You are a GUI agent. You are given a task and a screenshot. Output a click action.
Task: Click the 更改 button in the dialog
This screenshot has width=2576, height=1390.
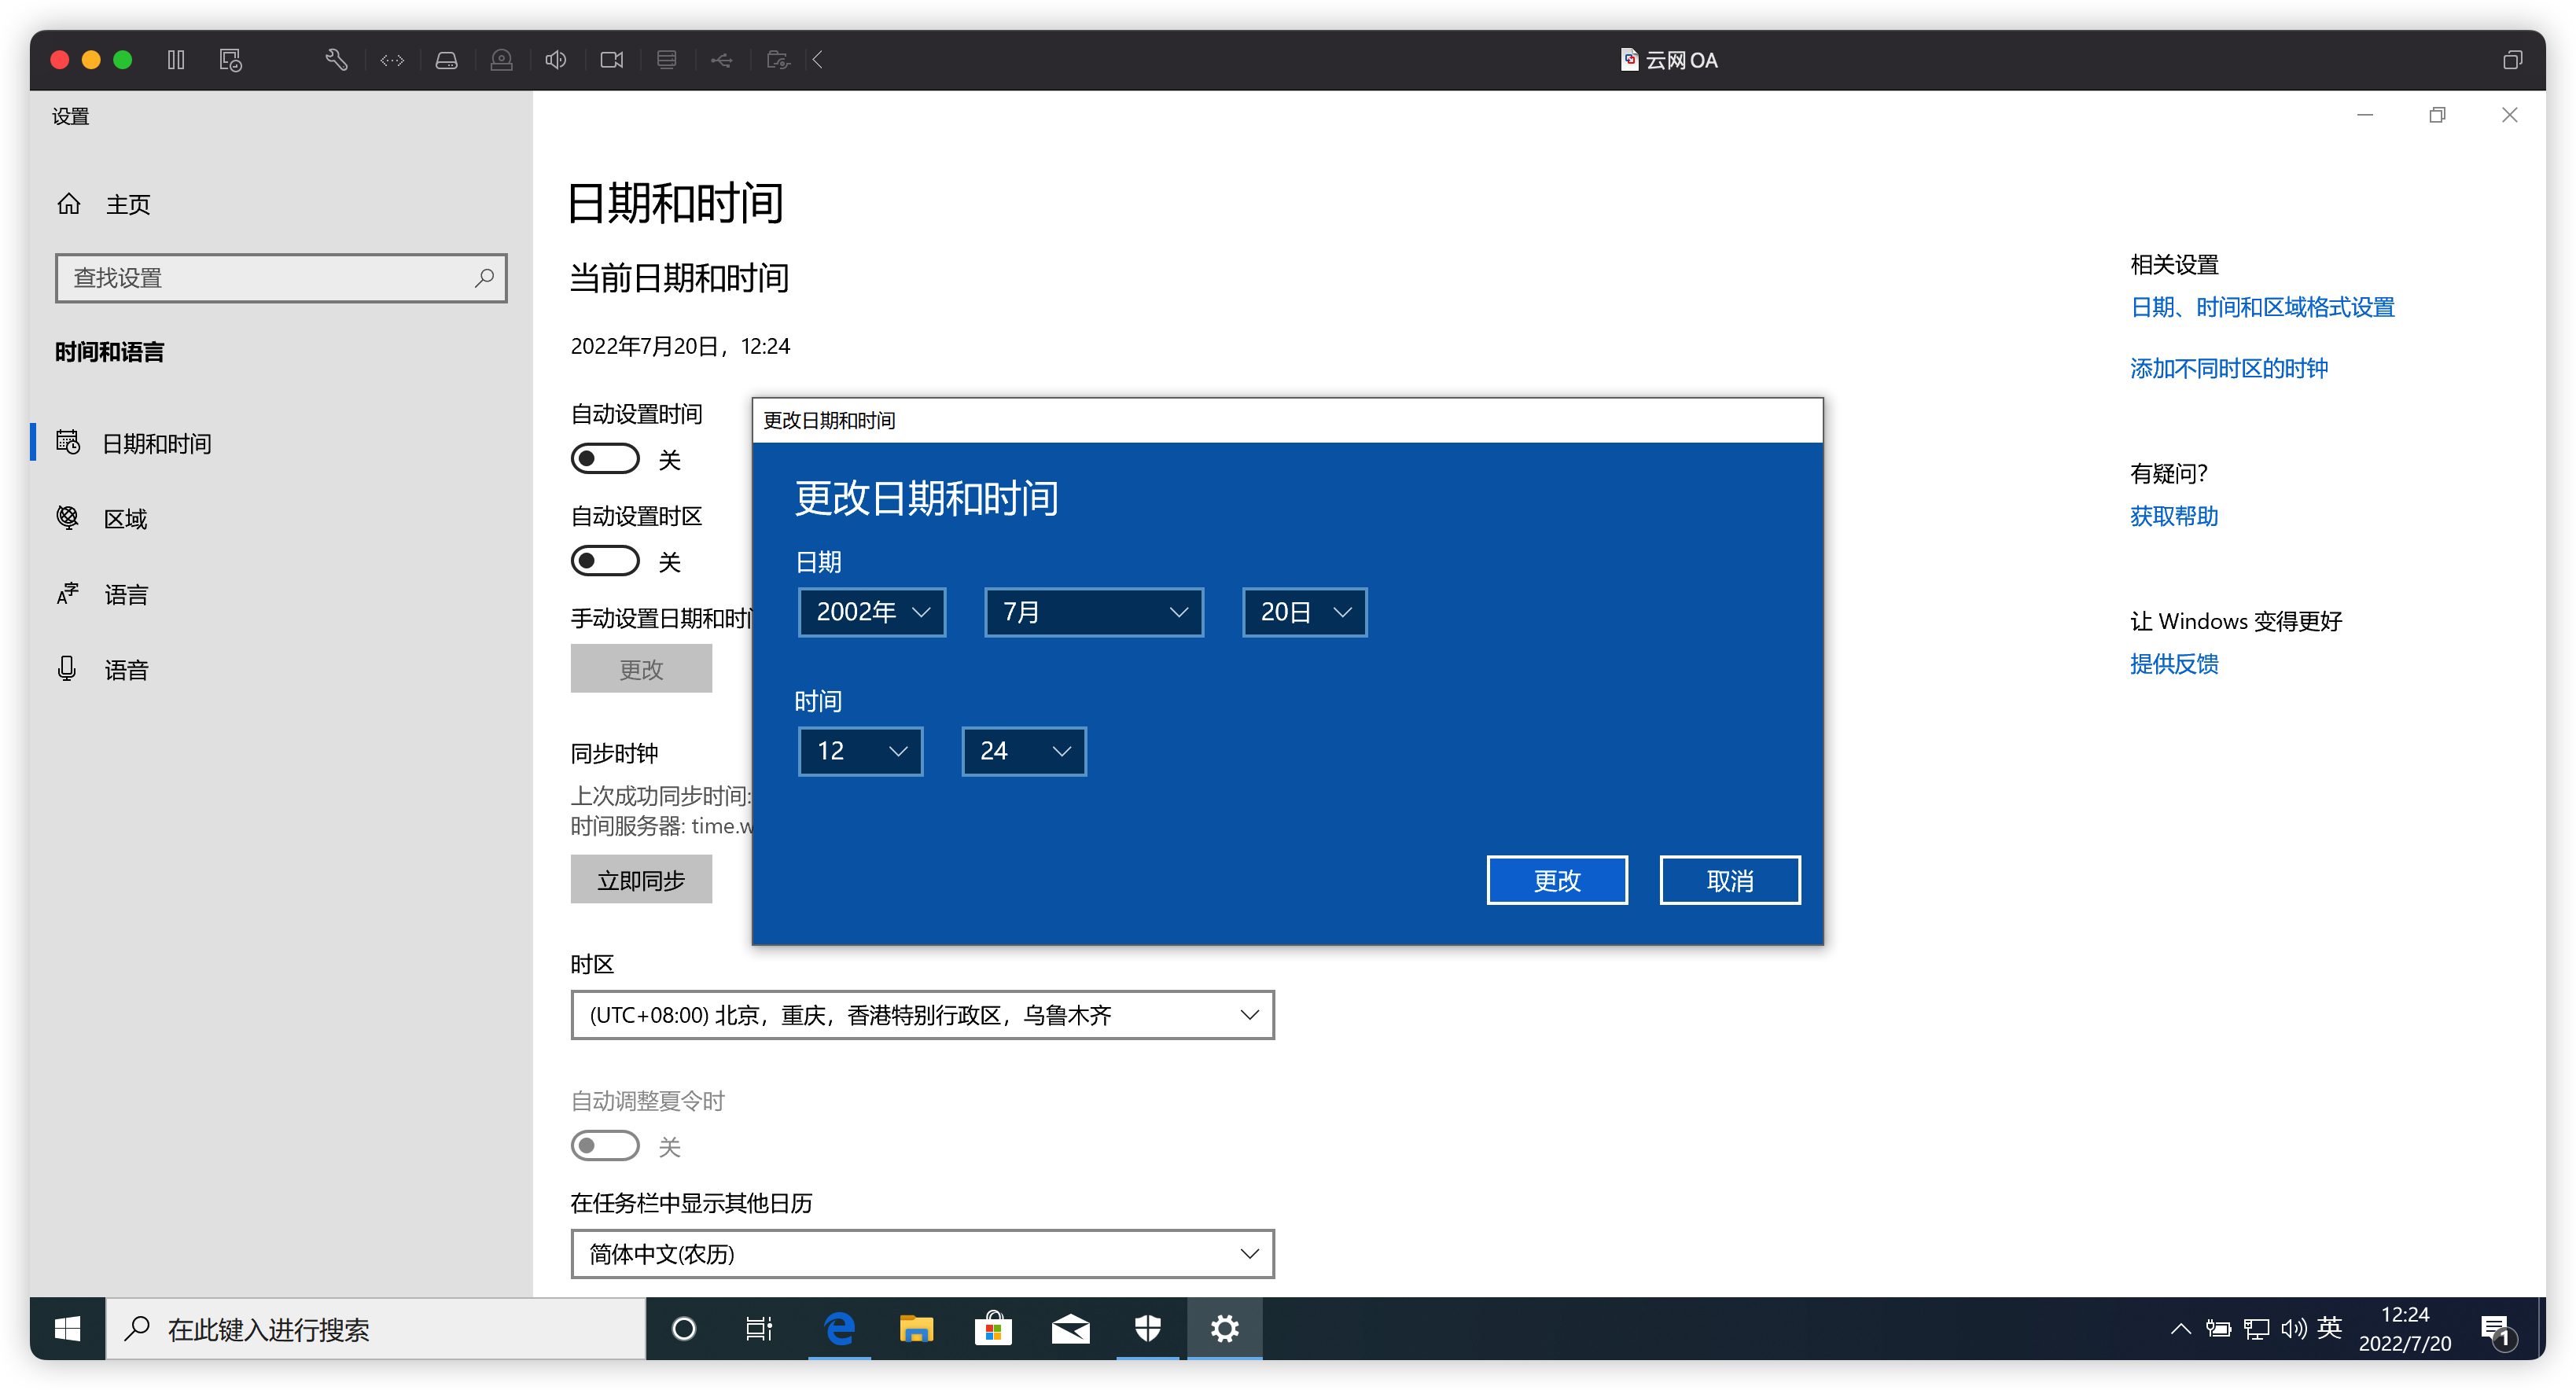point(1556,880)
